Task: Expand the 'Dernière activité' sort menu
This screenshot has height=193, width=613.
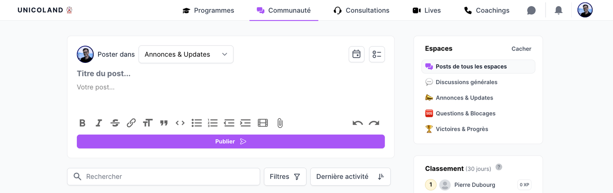Action: [350, 177]
